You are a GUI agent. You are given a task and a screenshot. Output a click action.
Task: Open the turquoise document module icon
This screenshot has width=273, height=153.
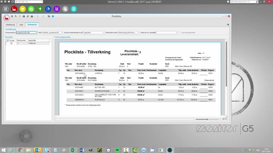pyautogui.click(x=74, y=9)
